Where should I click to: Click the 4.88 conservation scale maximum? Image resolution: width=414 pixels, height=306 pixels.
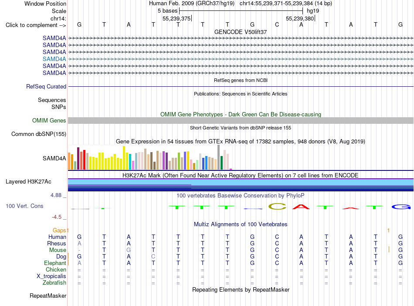click(x=56, y=195)
